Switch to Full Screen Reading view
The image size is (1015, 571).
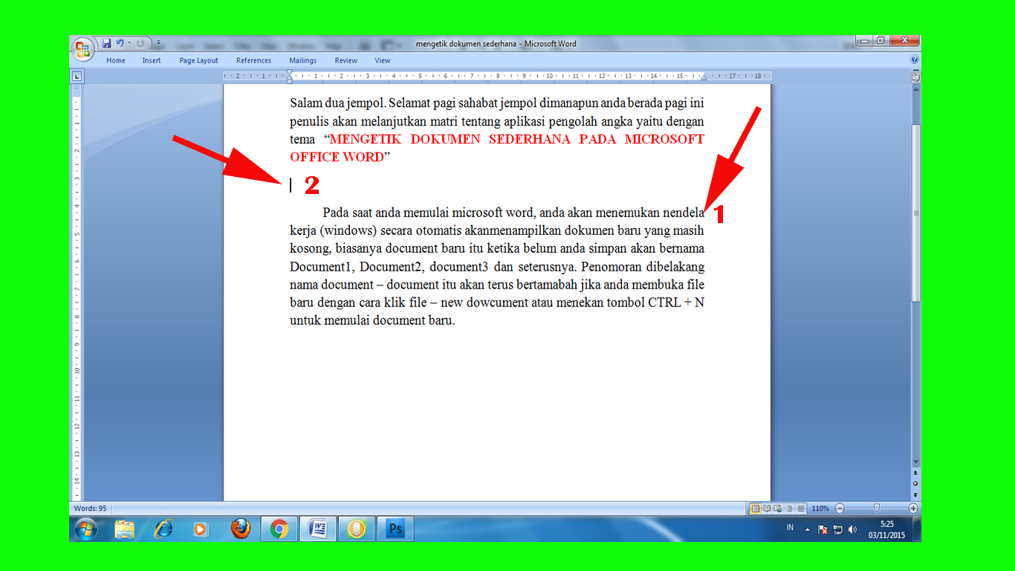pyautogui.click(x=766, y=508)
